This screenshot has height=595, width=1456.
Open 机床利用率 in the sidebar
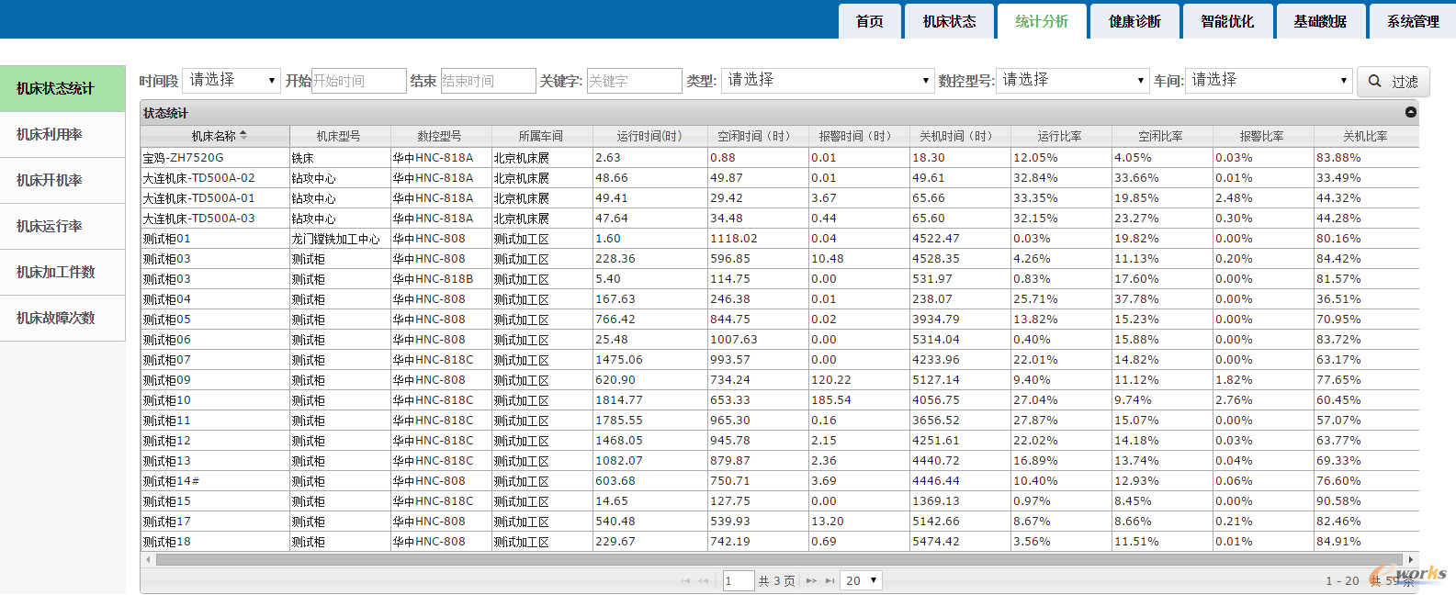pyautogui.click(x=62, y=134)
